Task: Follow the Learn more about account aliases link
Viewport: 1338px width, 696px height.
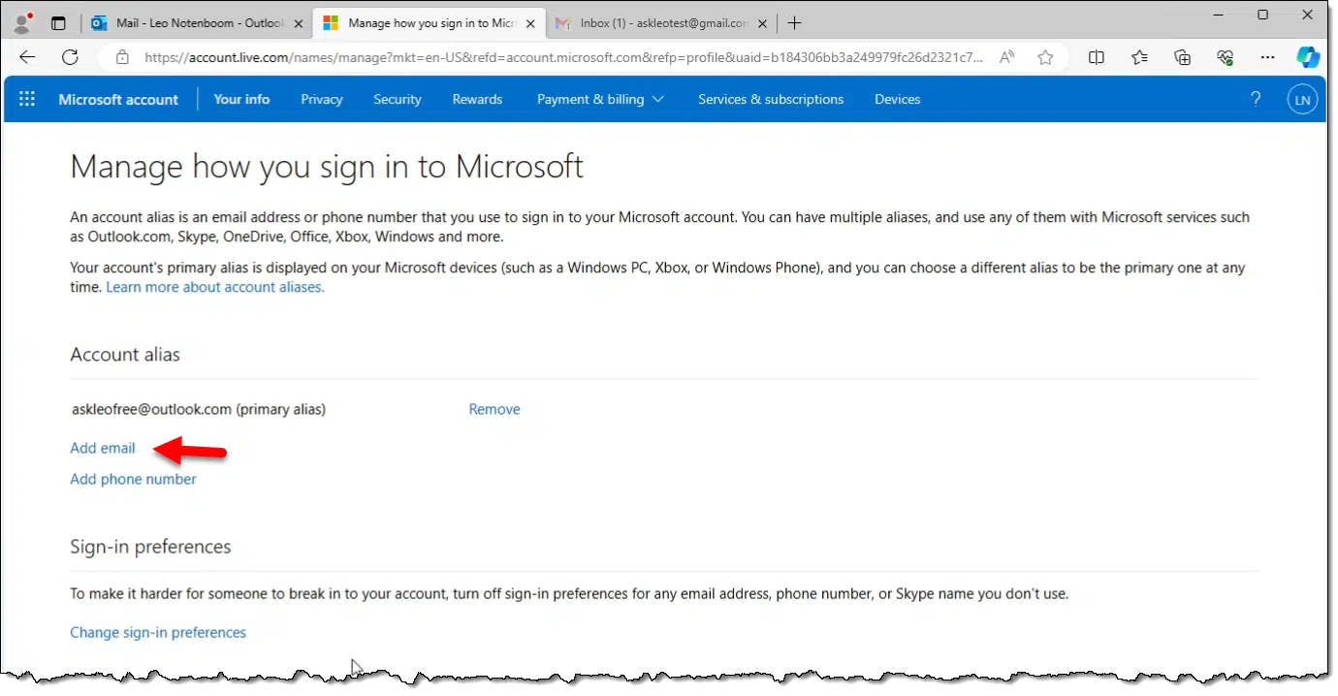Action: click(215, 287)
